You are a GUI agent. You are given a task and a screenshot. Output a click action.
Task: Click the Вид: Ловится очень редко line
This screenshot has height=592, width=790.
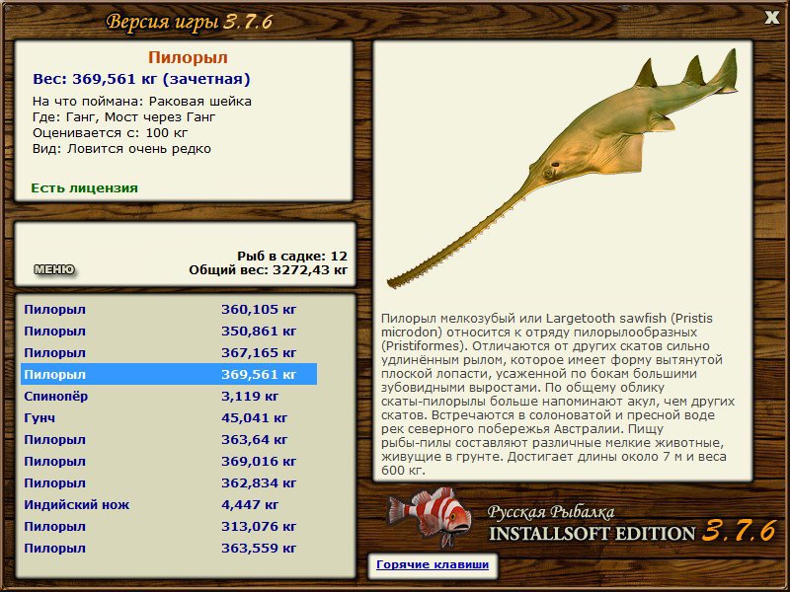(121, 149)
